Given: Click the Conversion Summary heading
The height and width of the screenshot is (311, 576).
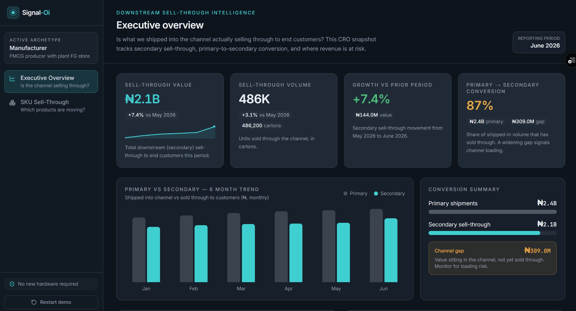Looking at the screenshot, I should pyautogui.click(x=464, y=189).
